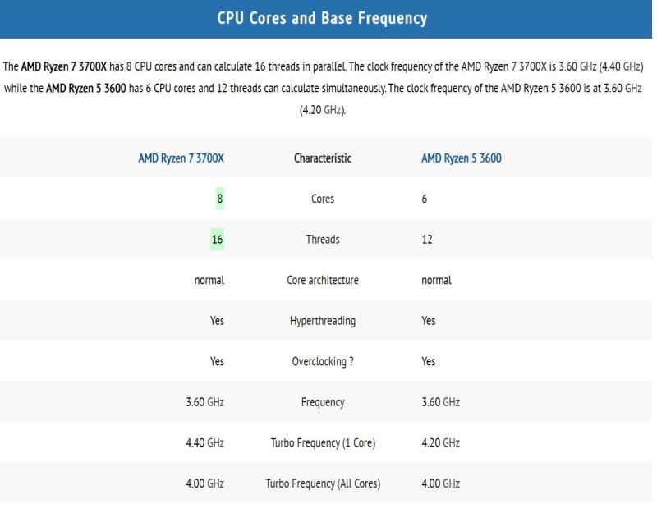Click the 'Core architecture' label

(x=323, y=280)
